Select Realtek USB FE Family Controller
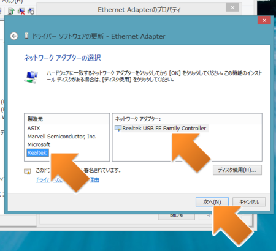This screenshot has height=251, width=276. (164, 129)
